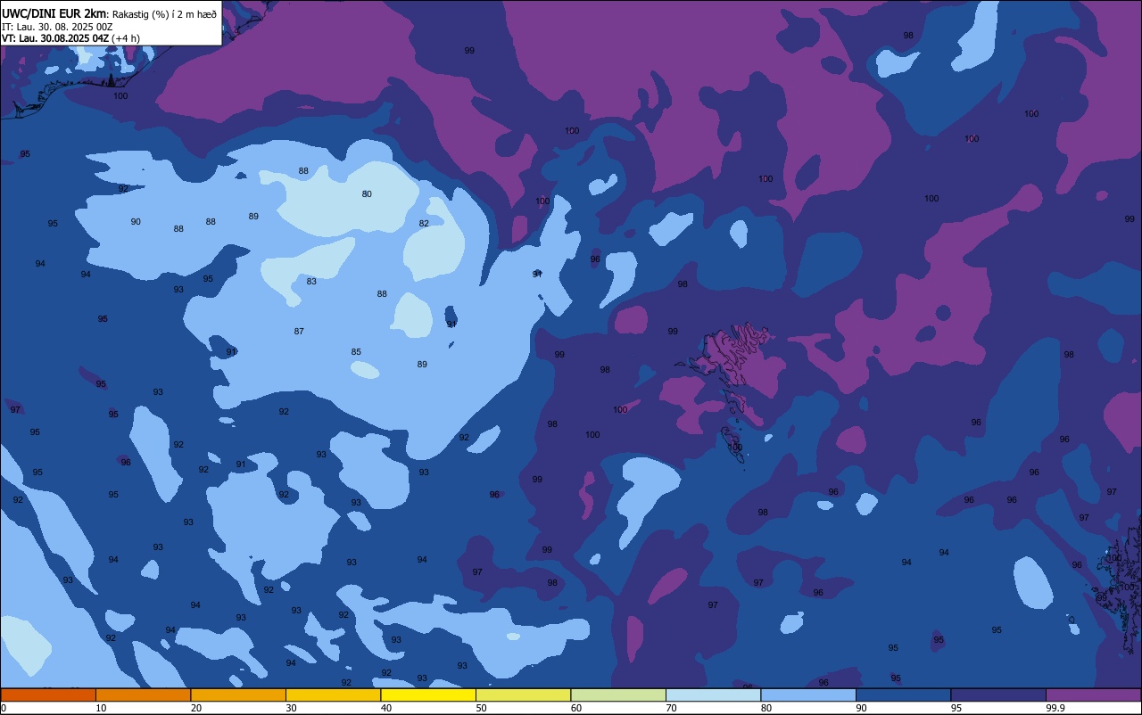Click the humidity value 85 on the map
This screenshot has height=715, width=1142.
(356, 351)
